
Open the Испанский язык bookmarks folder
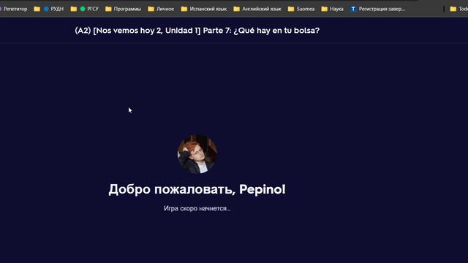tap(204, 9)
